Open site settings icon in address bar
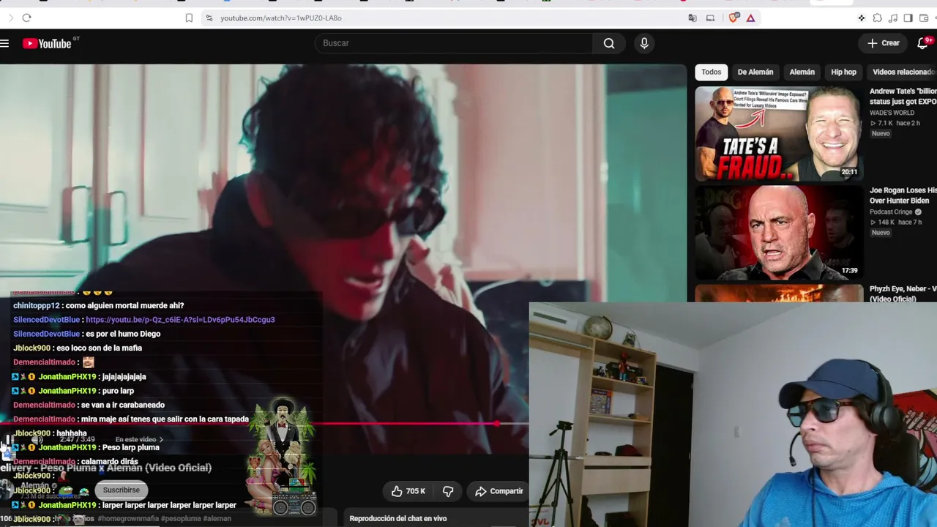The image size is (937, 527). [209, 18]
